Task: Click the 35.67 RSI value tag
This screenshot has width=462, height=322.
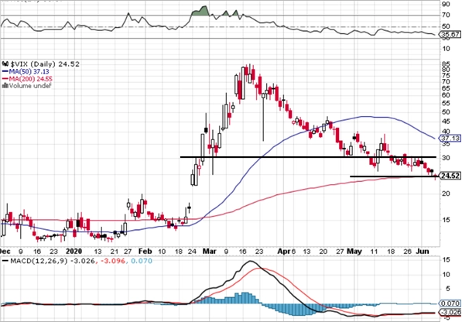Action: 450,35
